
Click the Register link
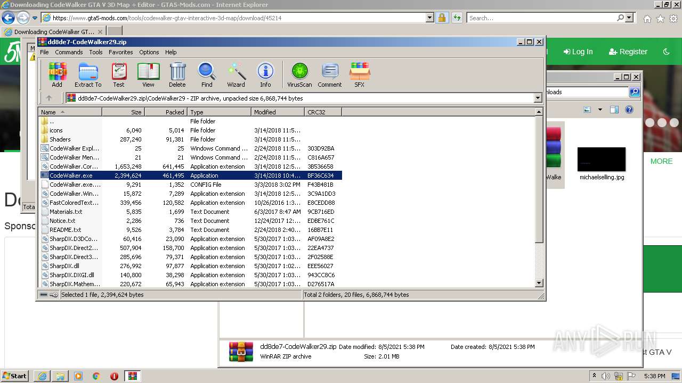628,52
